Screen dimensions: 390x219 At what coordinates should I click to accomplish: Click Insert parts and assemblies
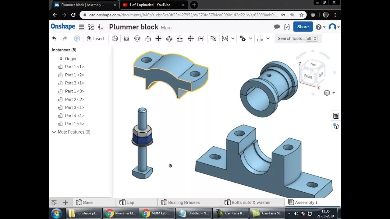pyautogui.click(x=95, y=39)
